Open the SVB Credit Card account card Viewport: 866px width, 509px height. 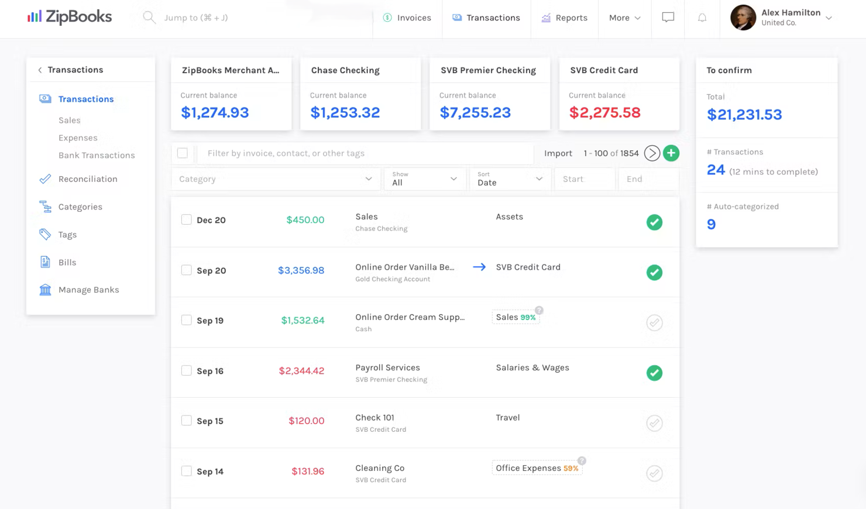(619, 94)
